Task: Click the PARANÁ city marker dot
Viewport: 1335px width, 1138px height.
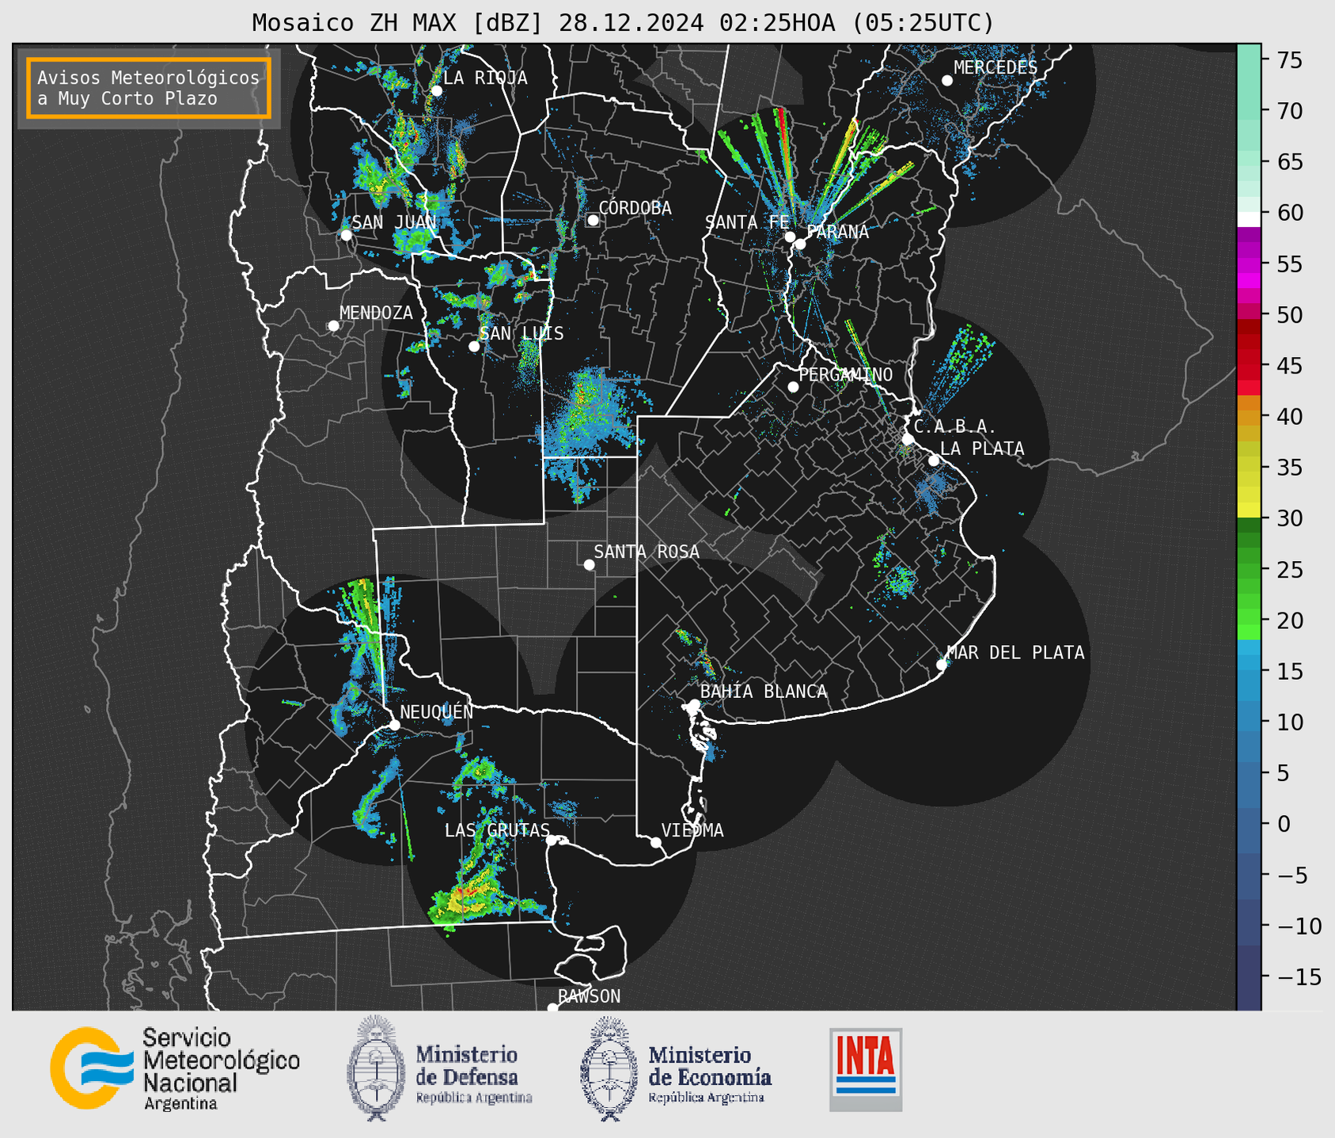Action: click(800, 244)
